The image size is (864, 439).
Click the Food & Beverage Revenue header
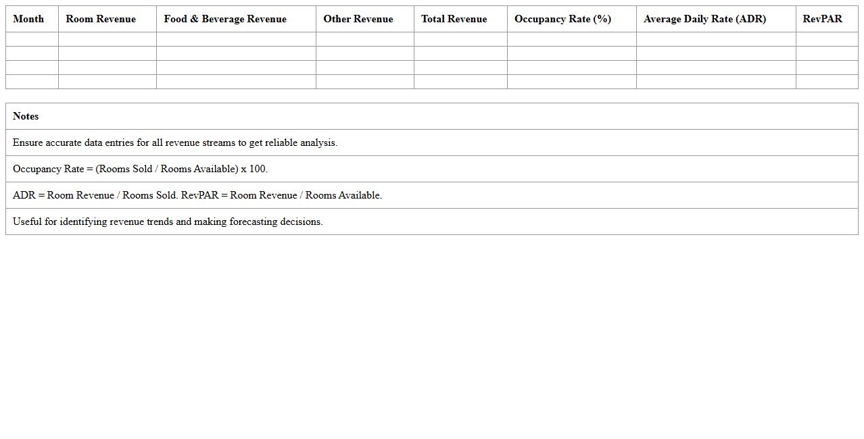[224, 19]
